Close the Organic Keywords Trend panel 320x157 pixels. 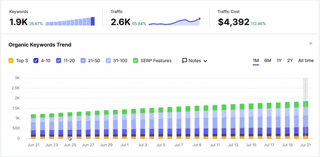(x=311, y=43)
